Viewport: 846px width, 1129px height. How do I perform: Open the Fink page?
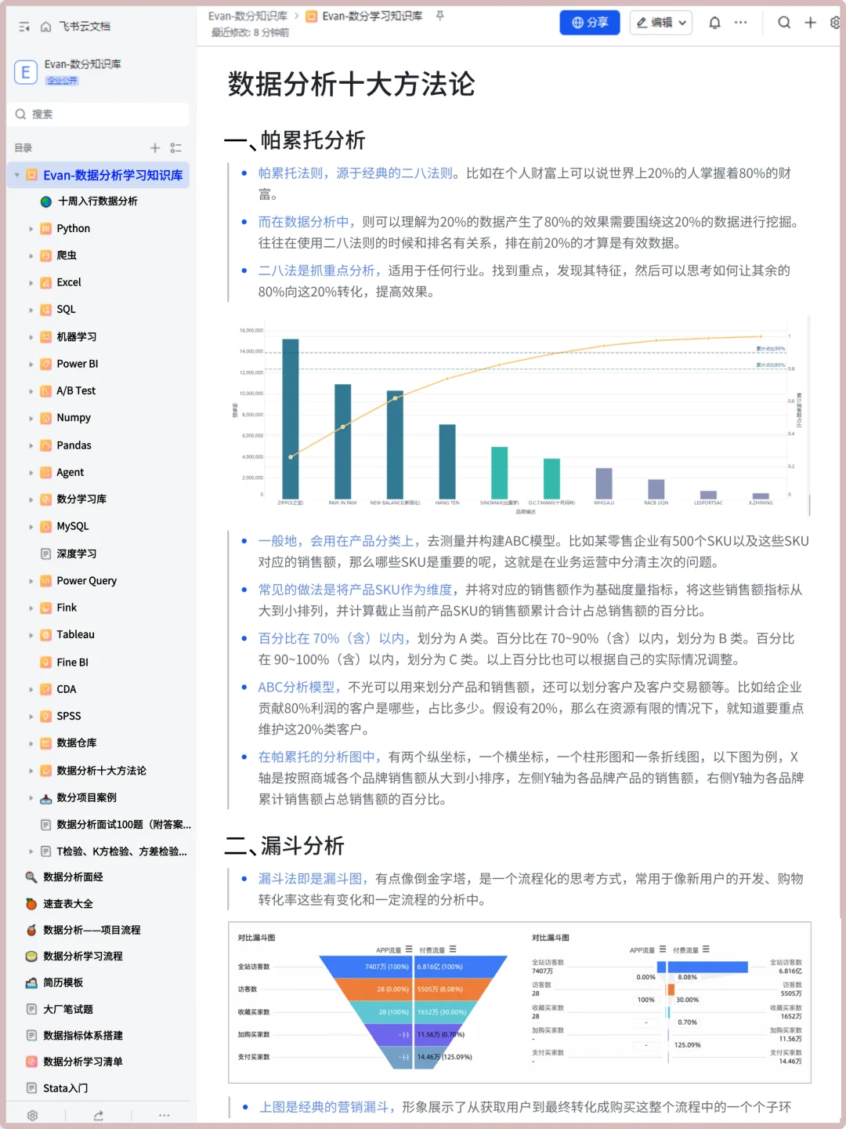(67, 608)
